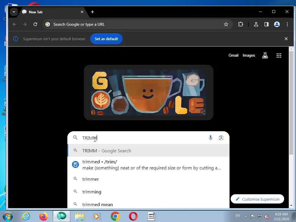Launch Firefox from taskbar
Screen dimensions: 296x222
coord(43,216)
